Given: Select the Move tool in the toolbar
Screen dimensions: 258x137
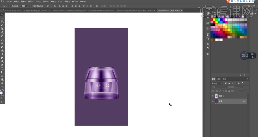Looking at the screenshot, I should point(2,14).
